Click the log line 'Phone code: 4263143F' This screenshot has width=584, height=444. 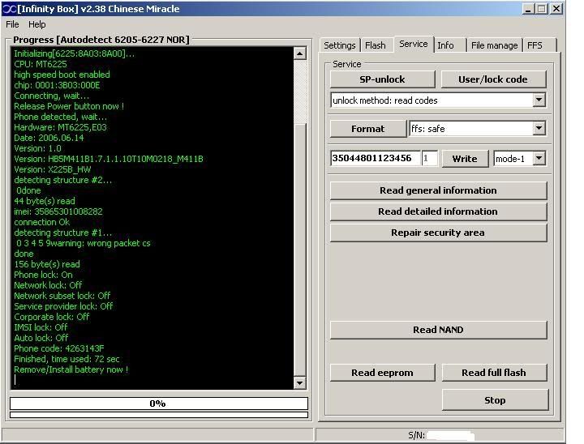pyautogui.click(x=59, y=348)
